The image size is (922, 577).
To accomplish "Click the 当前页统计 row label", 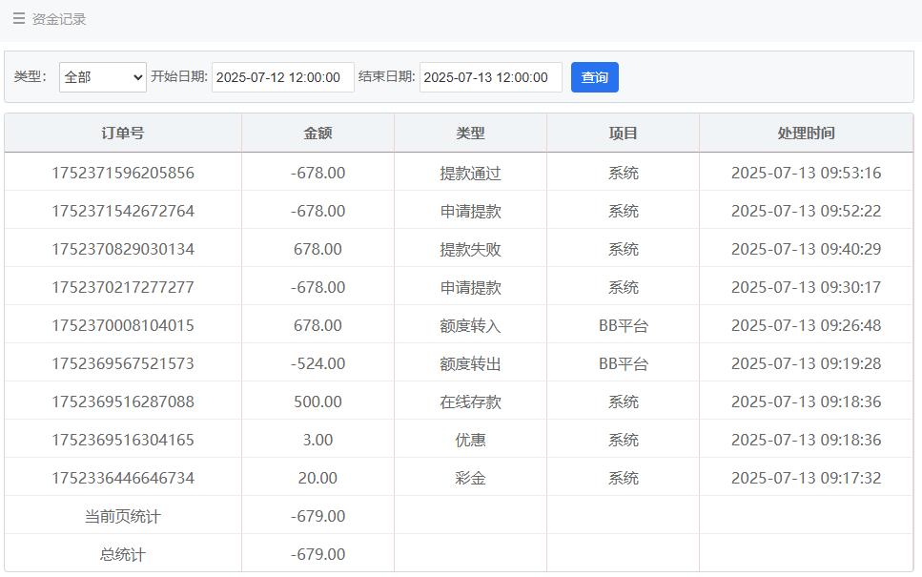I will pos(123,516).
